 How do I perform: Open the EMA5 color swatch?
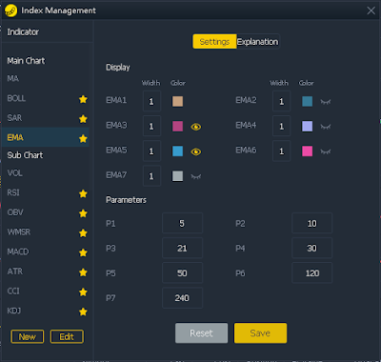click(177, 151)
